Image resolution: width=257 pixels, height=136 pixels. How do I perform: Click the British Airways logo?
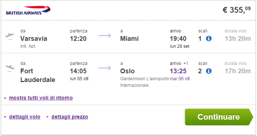pyautogui.click(x=28, y=11)
